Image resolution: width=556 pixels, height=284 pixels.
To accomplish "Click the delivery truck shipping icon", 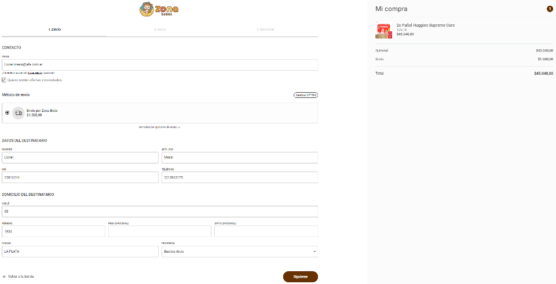I will 19,113.
